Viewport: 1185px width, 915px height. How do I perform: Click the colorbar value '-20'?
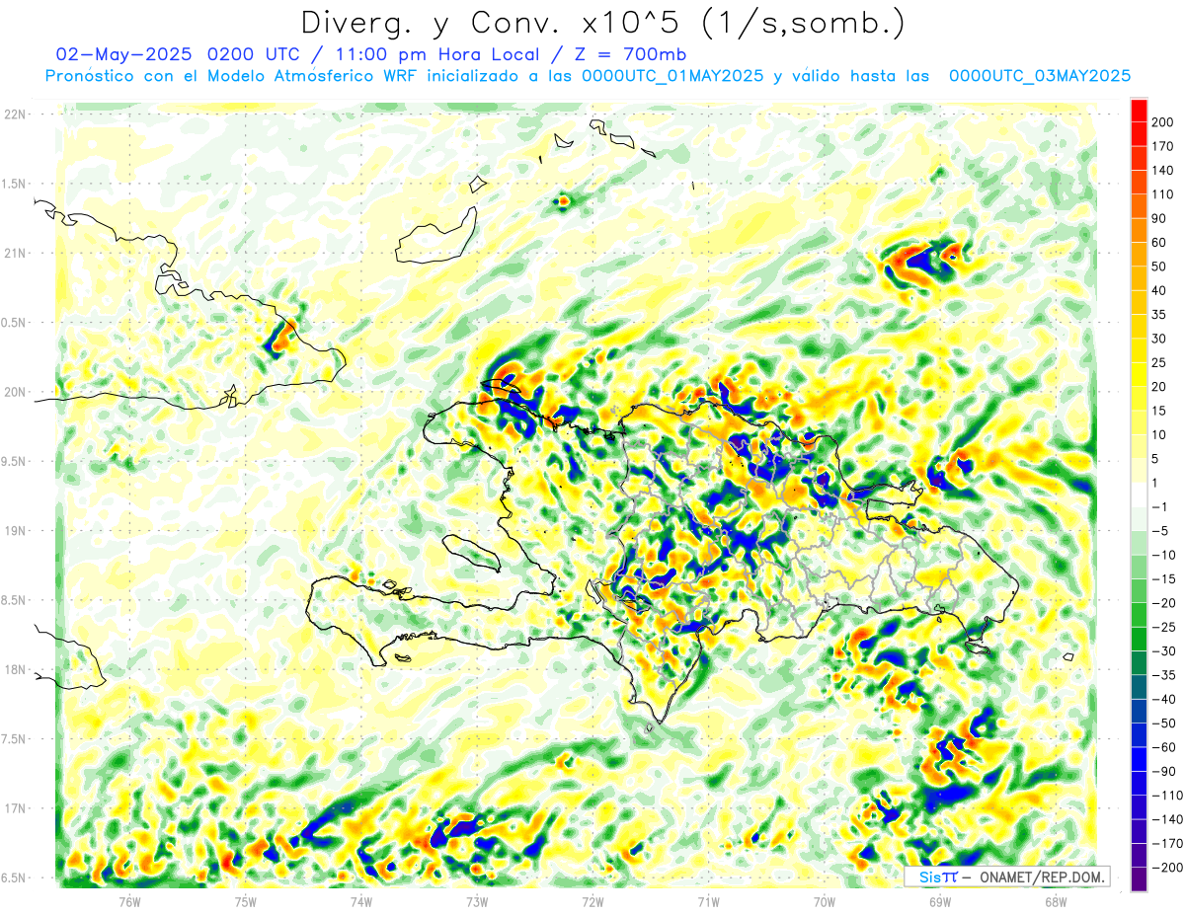(1162, 603)
